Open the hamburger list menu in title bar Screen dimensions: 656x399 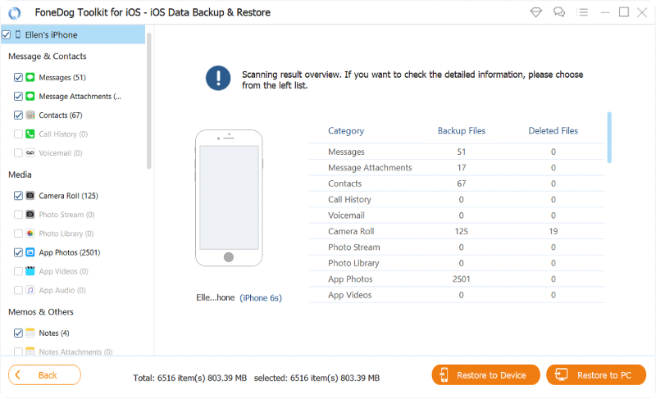pos(581,12)
